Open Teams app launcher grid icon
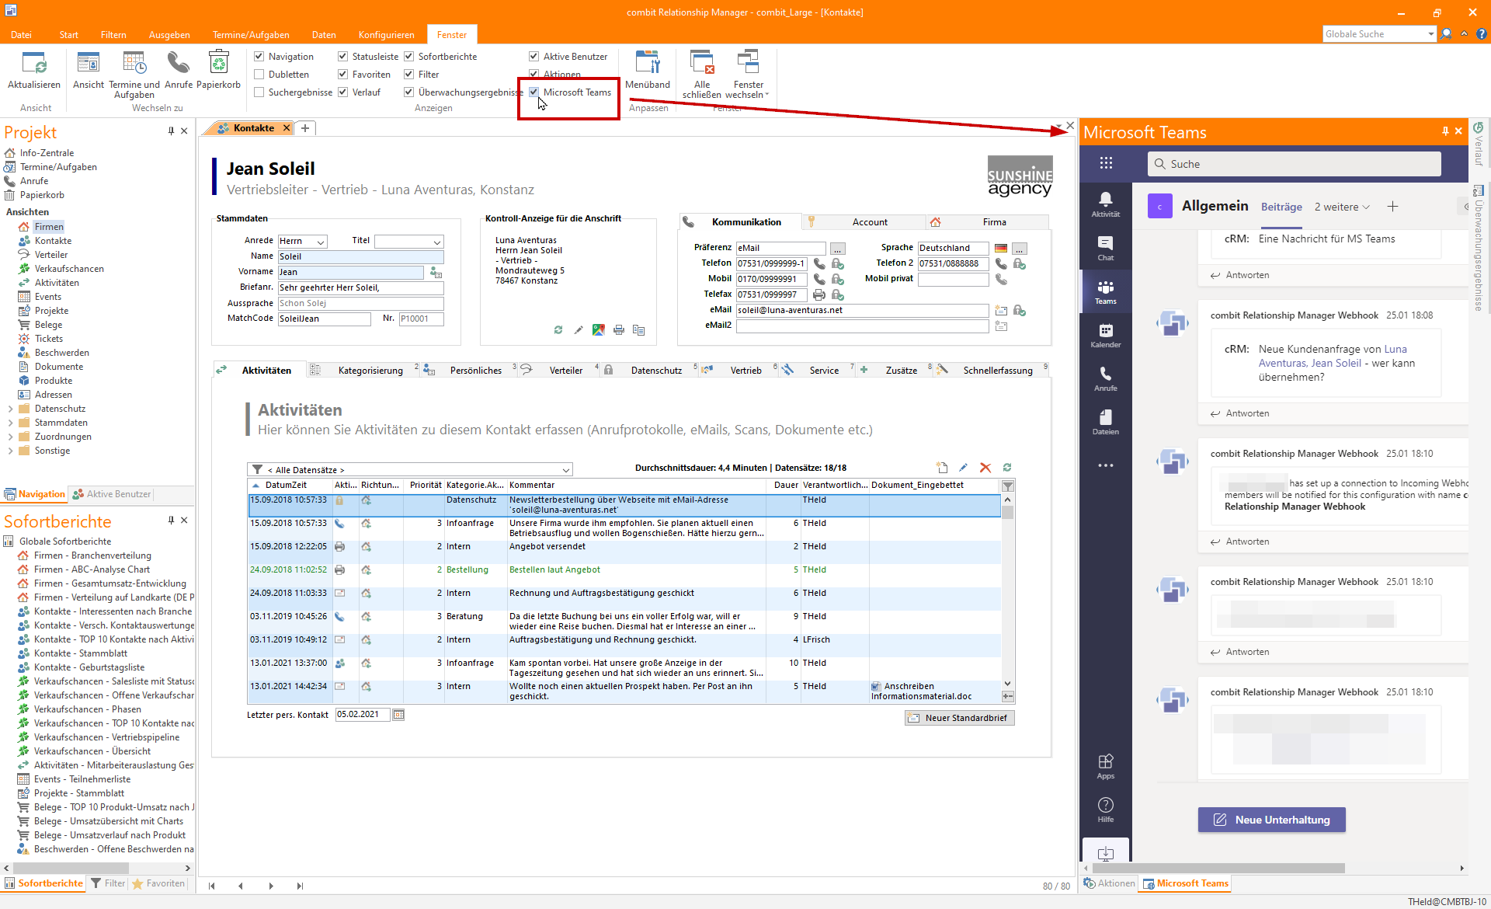Viewport: 1491px width, 909px height. [x=1106, y=163]
